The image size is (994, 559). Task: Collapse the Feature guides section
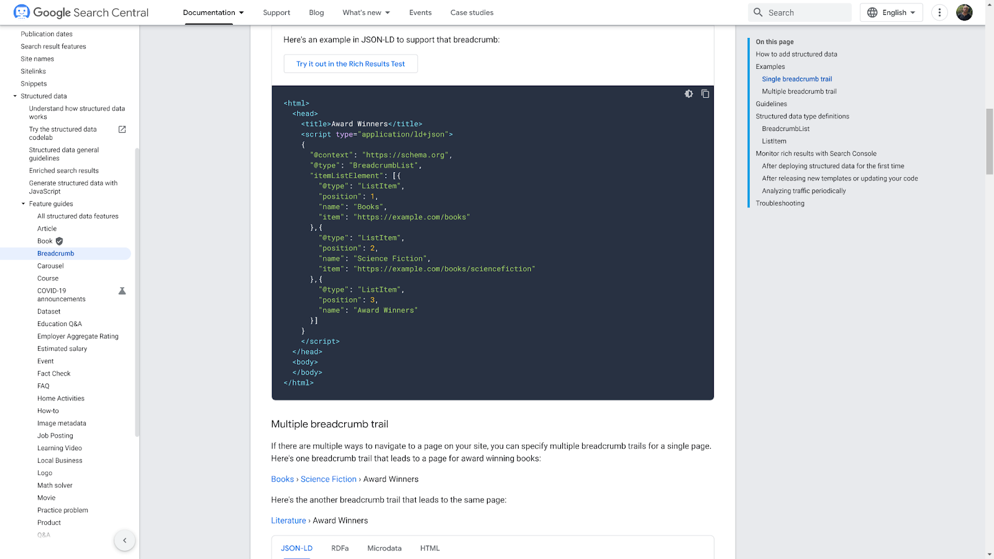pos(24,204)
